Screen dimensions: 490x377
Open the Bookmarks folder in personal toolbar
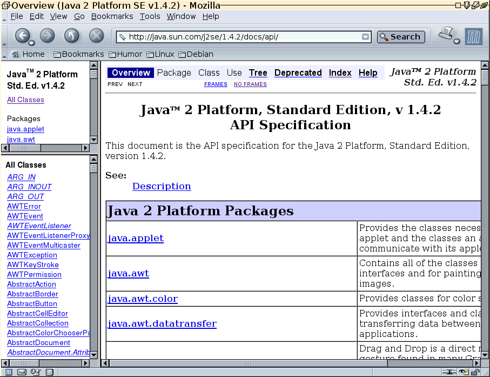tap(79, 55)
